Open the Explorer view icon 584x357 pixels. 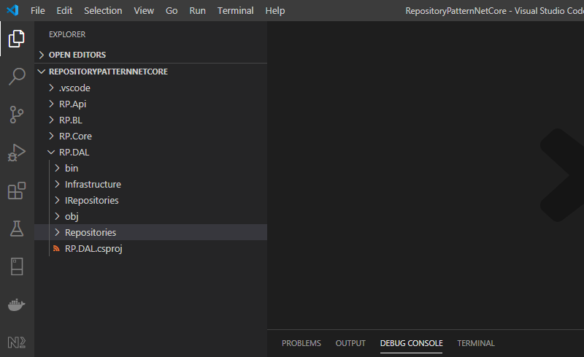click(16, 39)
